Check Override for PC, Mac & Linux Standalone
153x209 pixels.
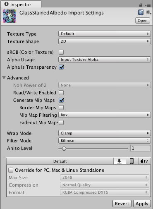(x=11, y=170)
